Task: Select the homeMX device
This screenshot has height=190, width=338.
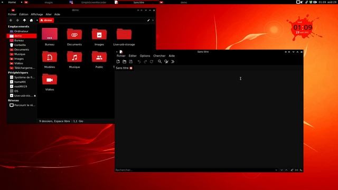Action: [22, 82]
